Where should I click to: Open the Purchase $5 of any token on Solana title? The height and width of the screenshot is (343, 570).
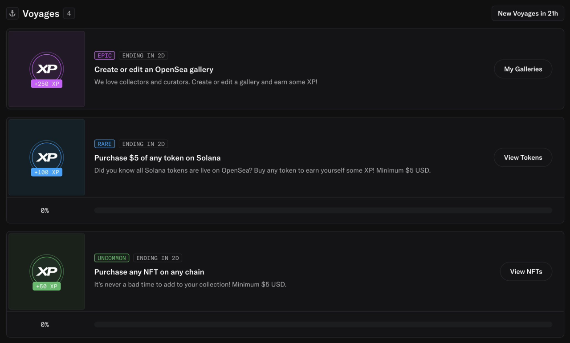157,158
